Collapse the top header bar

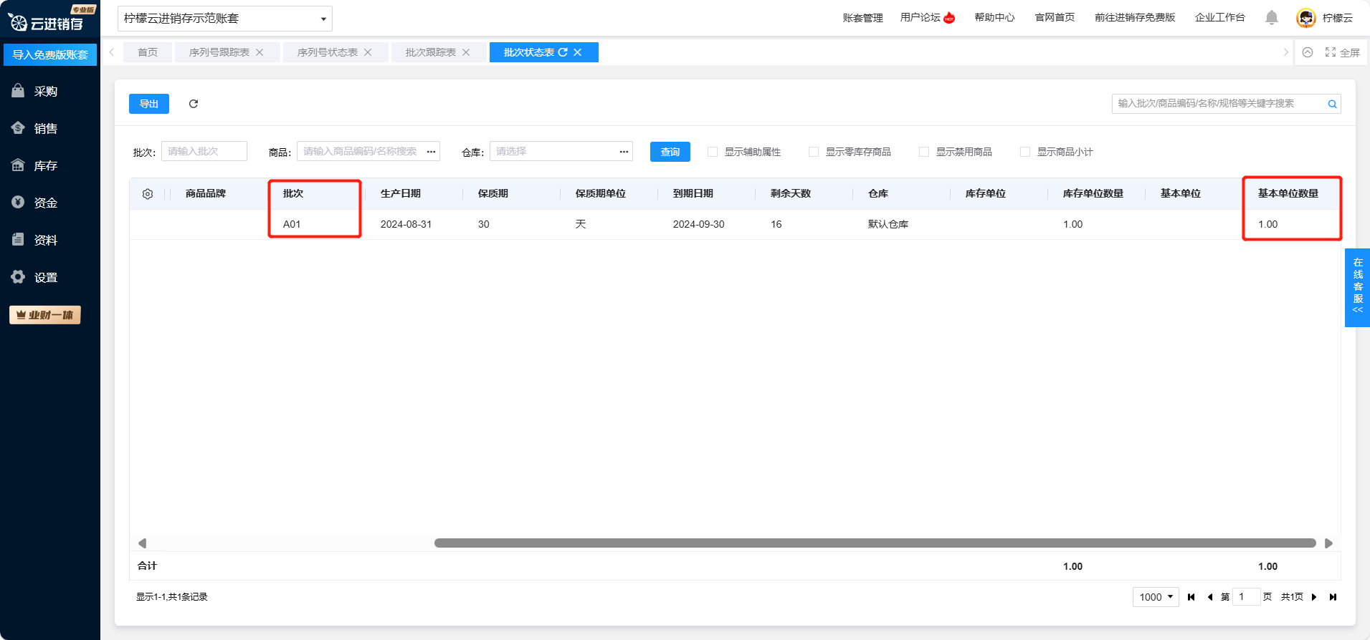point(1308,52)
